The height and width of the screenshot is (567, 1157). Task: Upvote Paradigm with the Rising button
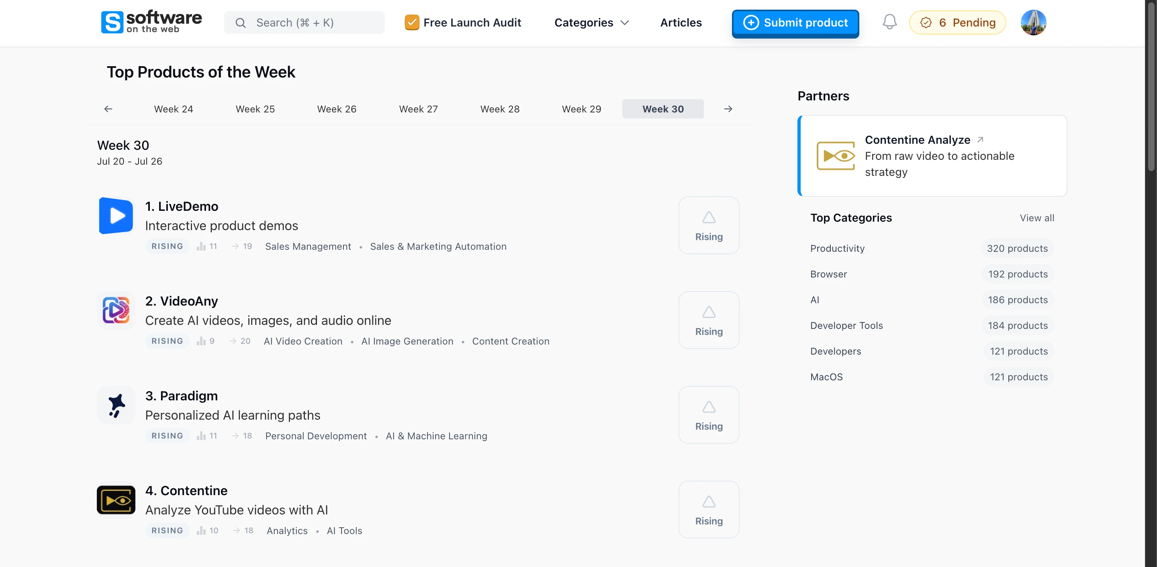(709, 415)
